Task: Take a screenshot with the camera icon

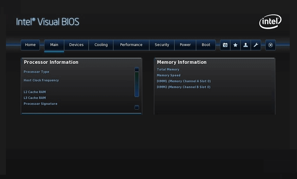Action: pos(225,45)
